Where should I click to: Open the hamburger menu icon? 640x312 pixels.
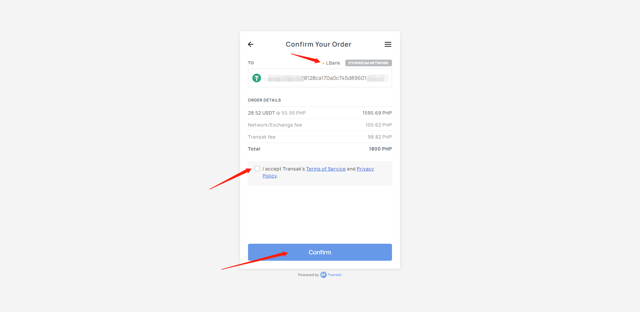tap(388, 44)
